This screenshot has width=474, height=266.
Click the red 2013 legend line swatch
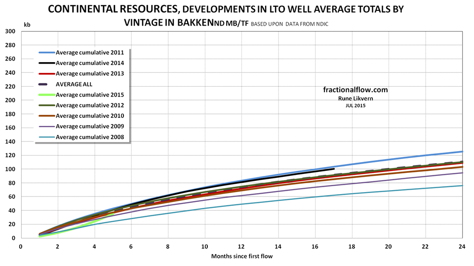pos(46,73)
